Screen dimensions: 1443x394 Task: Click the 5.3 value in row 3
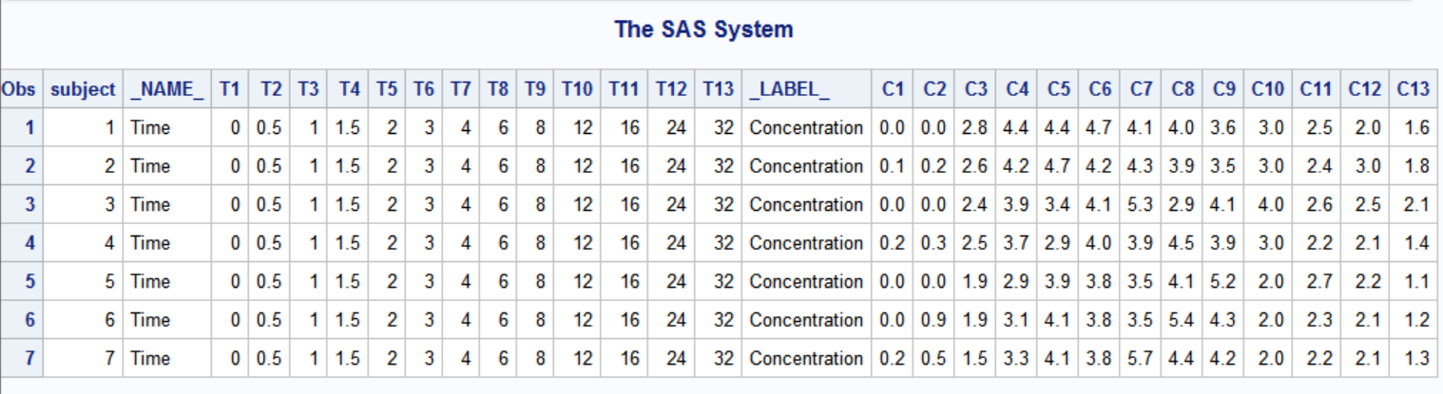pyautogui.click(x=1141, y=204)
